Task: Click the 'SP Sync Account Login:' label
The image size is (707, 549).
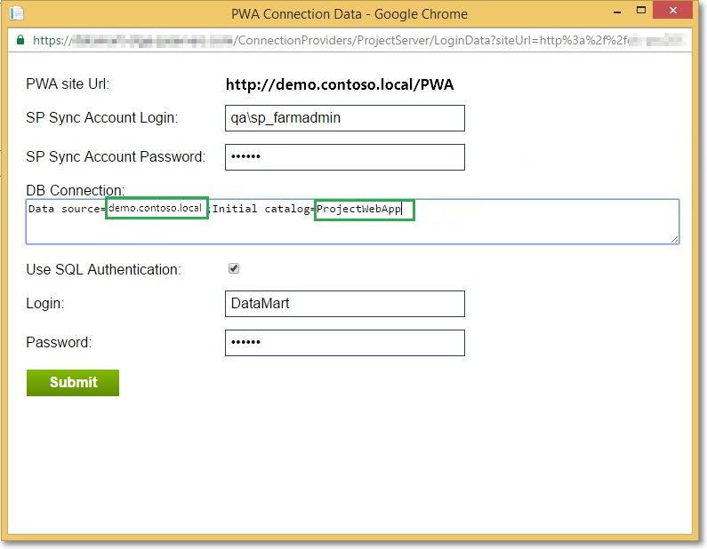Action: point(102,117)
